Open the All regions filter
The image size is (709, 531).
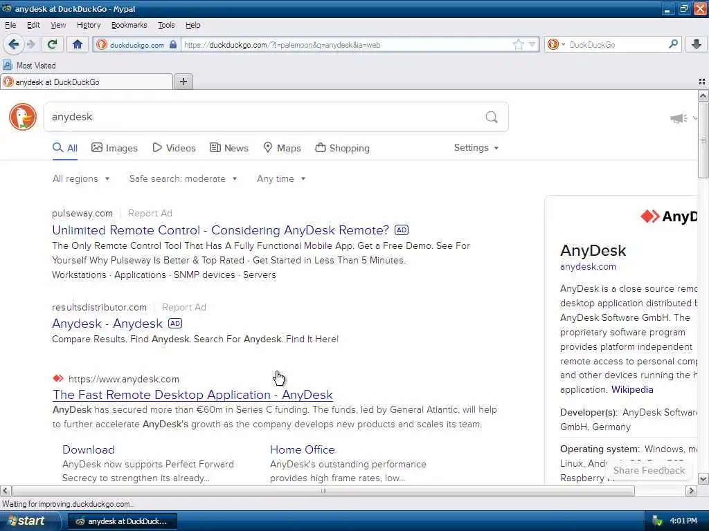pos(81,179)
